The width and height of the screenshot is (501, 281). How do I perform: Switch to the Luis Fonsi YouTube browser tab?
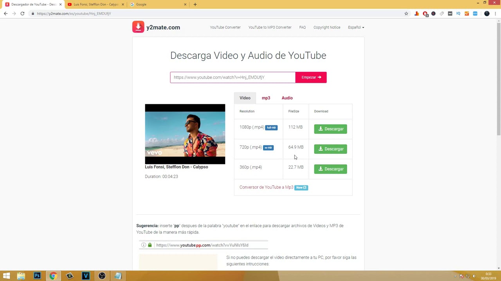click(x=96, y=4)
